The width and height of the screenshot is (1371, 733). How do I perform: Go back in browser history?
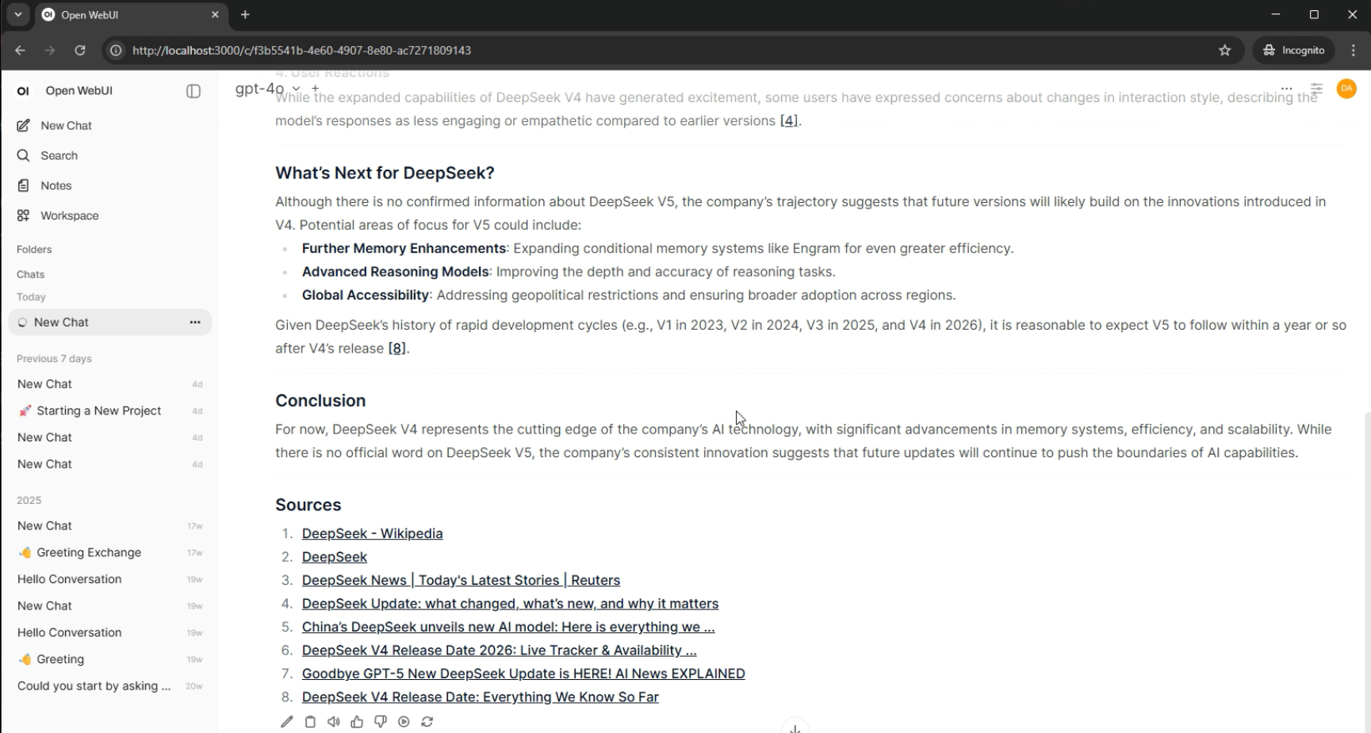(x=20, y=50)
